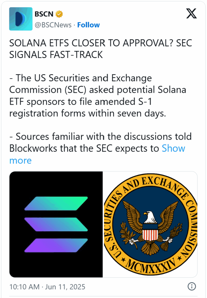
Task: Open the SEC seal image
Action: 150,224
